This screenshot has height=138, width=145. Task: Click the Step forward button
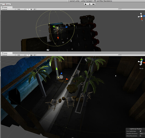94,4
